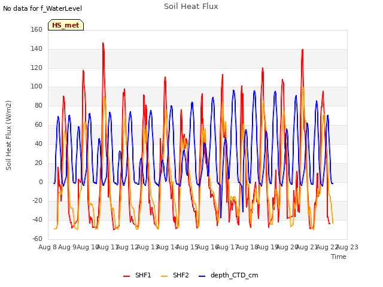Click the Aug 8 x-axis tick label
The height and width of the screenshot is (287, 383).
pyautogui.click(x=47, y=247)
